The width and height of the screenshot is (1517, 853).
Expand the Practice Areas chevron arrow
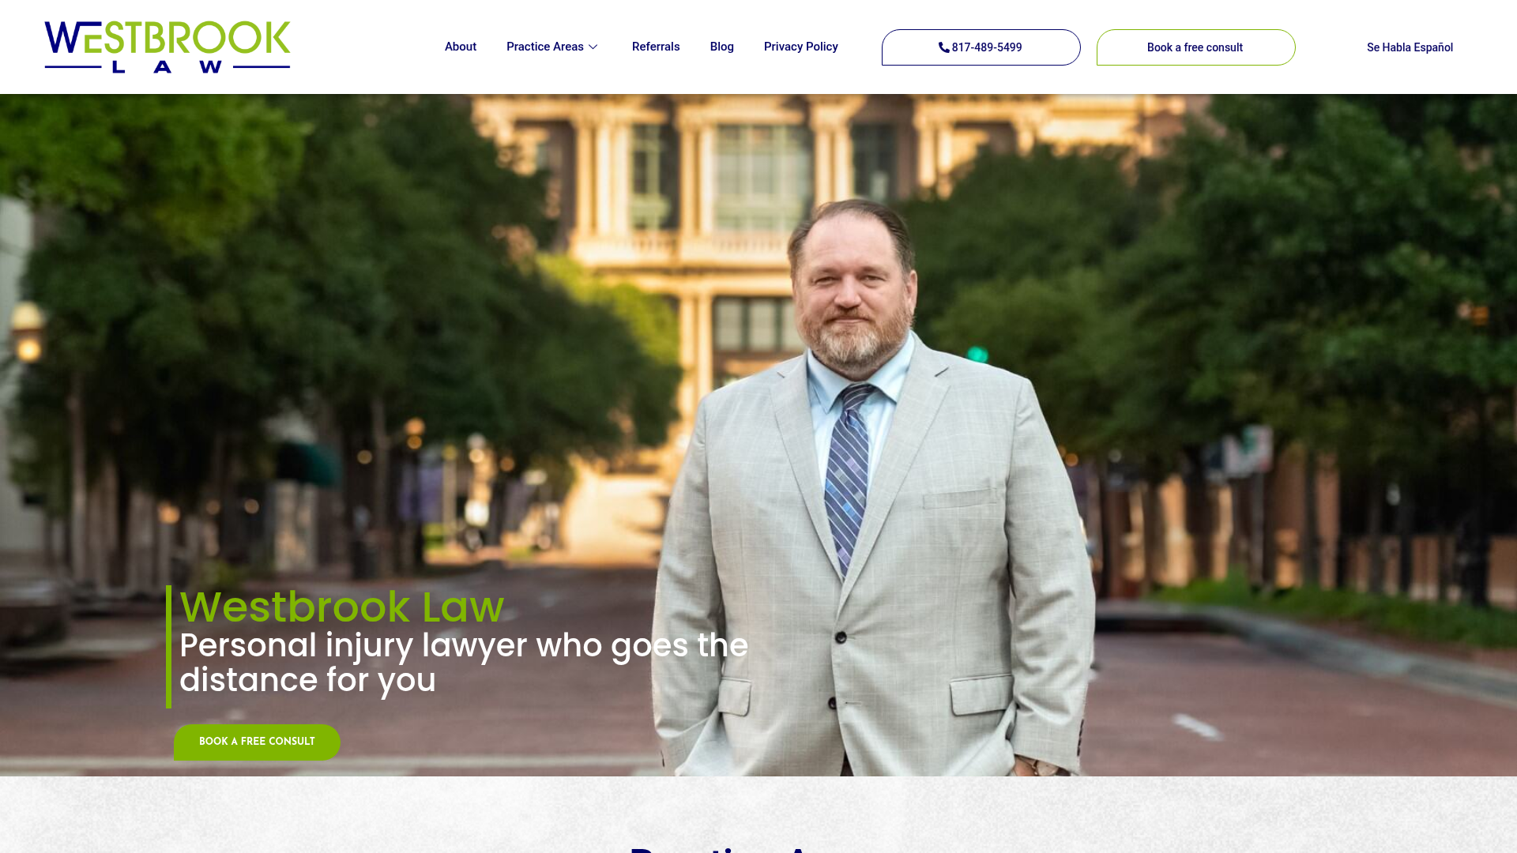pyautogui.click(x=593, y=47)
